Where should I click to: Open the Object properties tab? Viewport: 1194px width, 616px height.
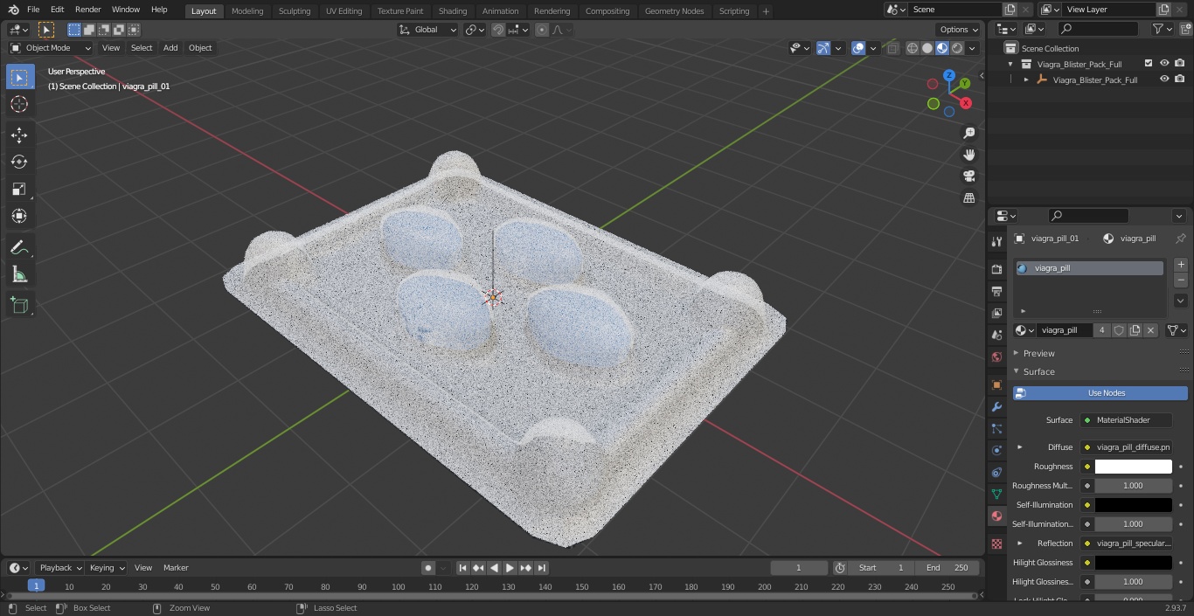coord(996,384)
